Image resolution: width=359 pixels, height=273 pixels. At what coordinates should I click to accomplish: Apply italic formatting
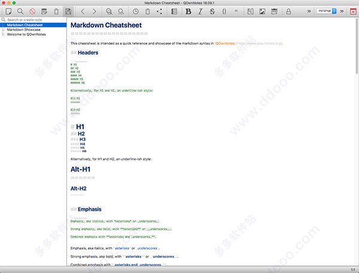(200, 11)
